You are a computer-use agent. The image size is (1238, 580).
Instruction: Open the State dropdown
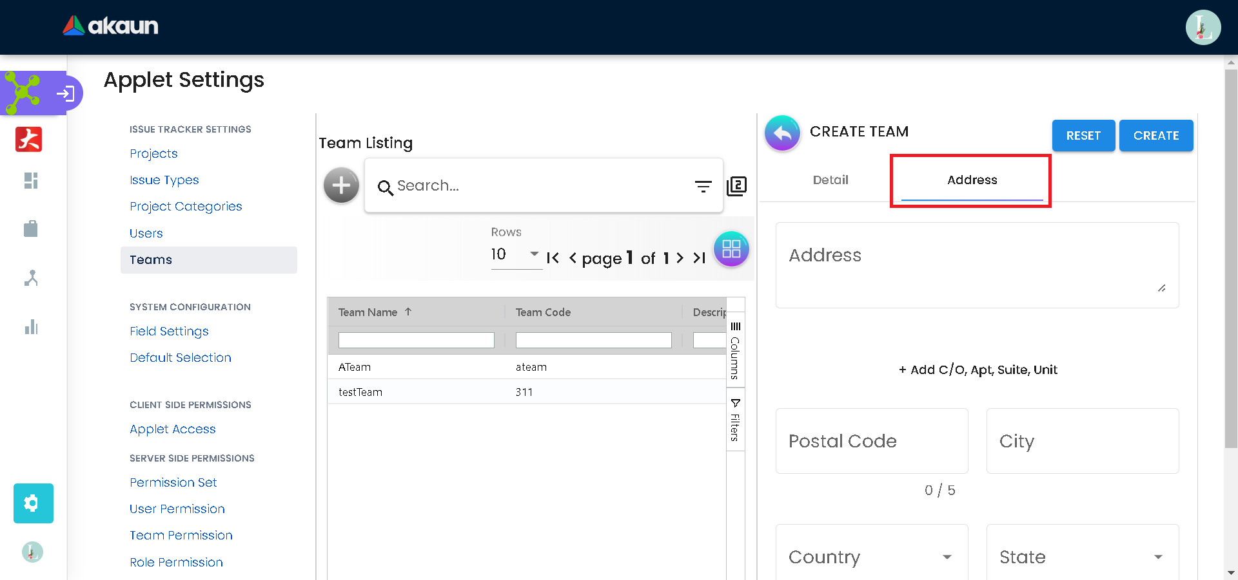(1083, 557)
